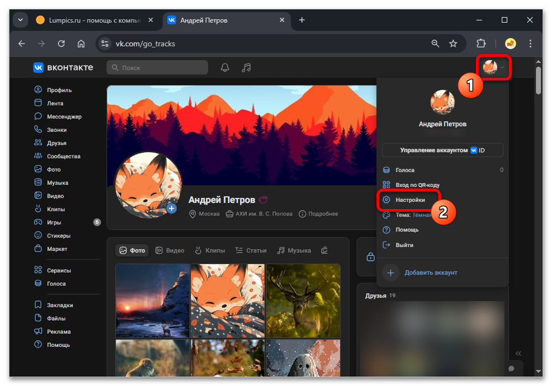
Task: Switch to the Статьи content tab
Action: (251, 250)
